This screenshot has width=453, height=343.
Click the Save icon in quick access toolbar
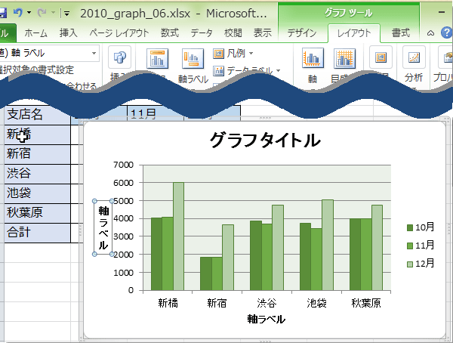(2, 12)
